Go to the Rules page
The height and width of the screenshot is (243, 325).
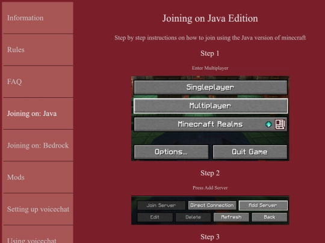pyautogui.click(x=37, y=50)
